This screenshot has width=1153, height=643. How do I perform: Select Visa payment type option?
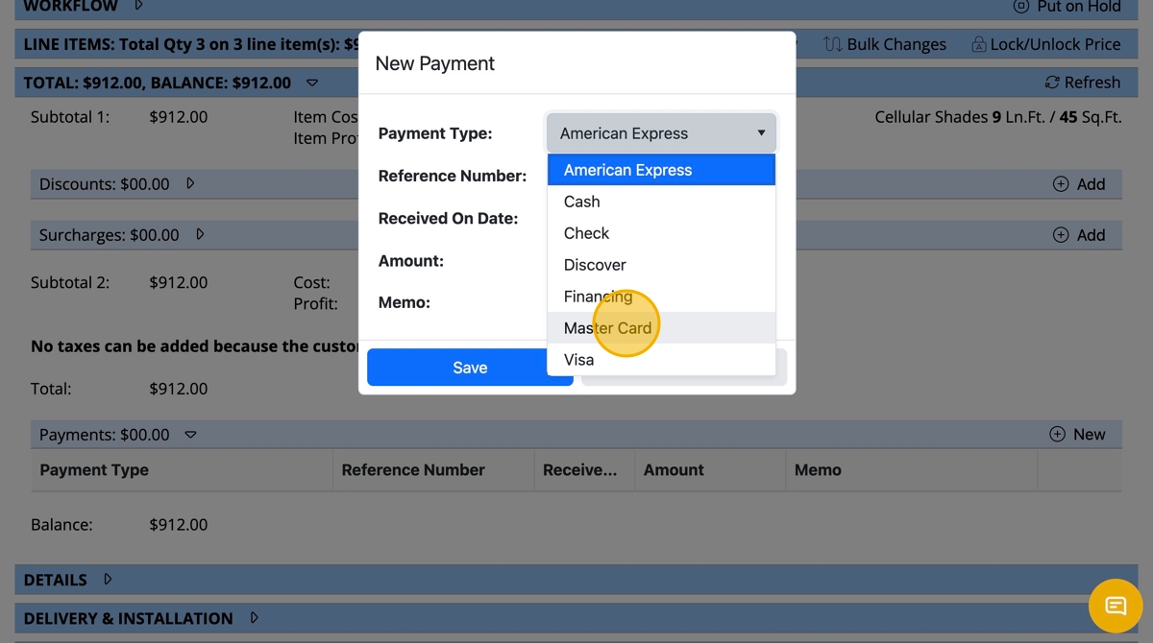(x=661, y=360)
